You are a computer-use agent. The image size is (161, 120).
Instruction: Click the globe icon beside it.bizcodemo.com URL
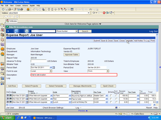[7, 27]
